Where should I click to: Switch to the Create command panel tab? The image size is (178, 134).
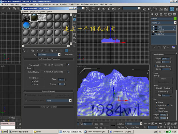[152, 14]
